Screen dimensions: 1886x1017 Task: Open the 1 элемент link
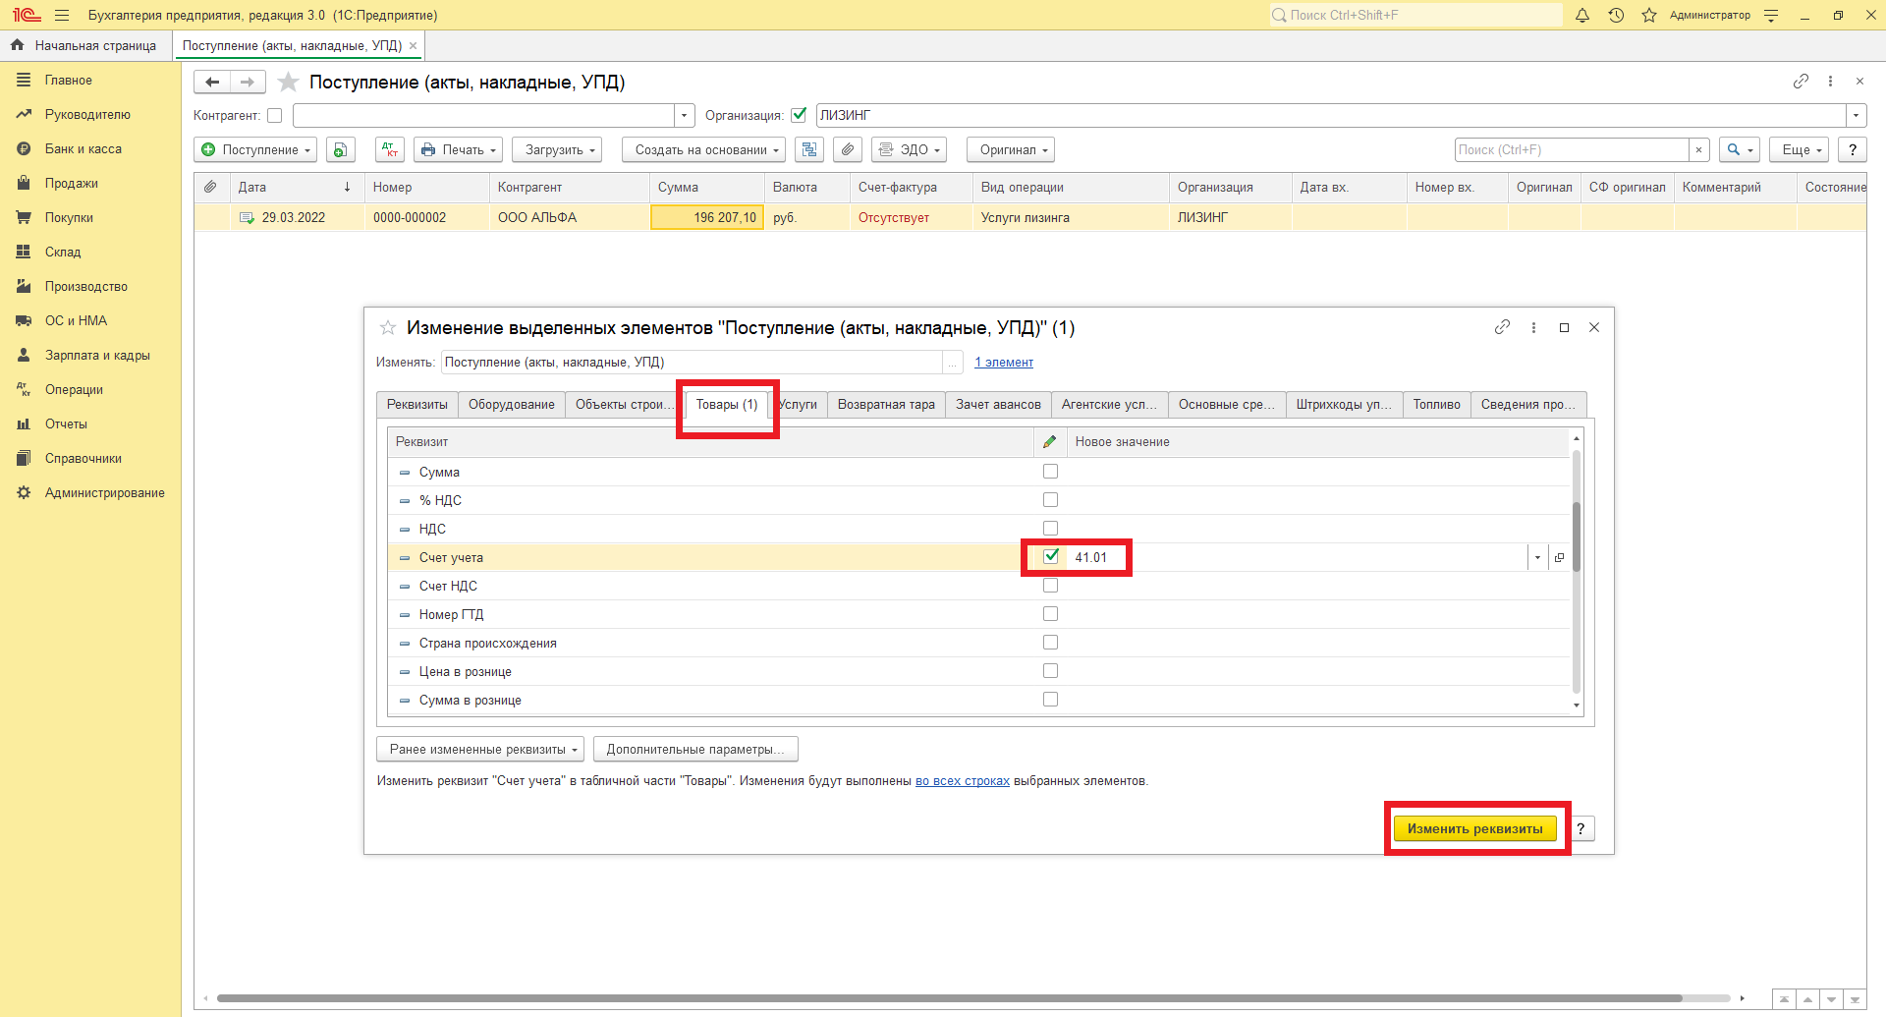pyautogui.click(x=1003, y=363)
